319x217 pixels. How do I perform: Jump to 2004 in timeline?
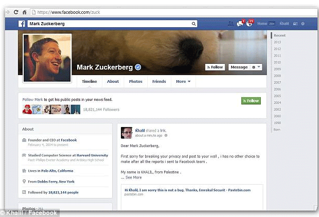(x=277, y=102)
